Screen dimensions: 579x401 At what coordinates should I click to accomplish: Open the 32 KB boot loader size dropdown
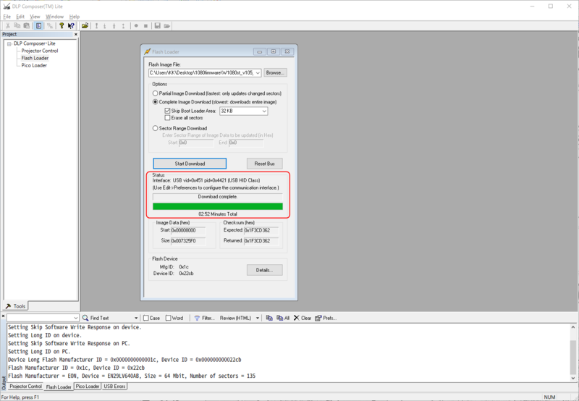pos(264,111)
